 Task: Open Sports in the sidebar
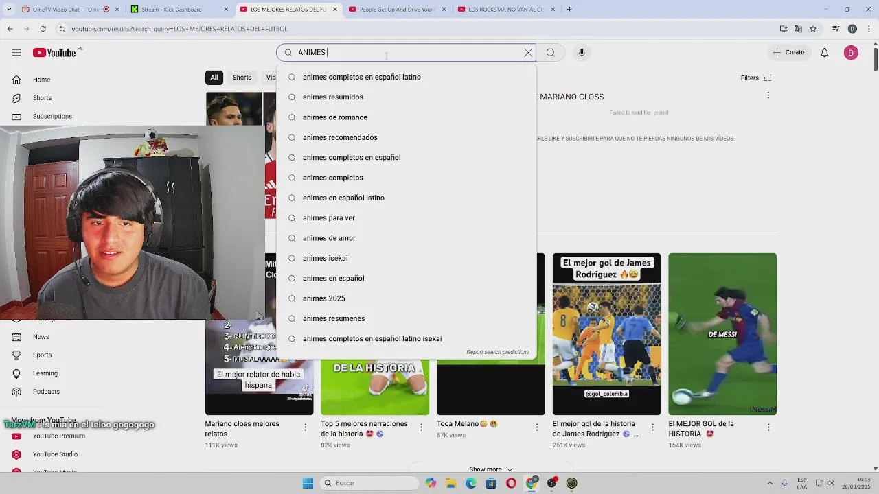pos(42,355)
